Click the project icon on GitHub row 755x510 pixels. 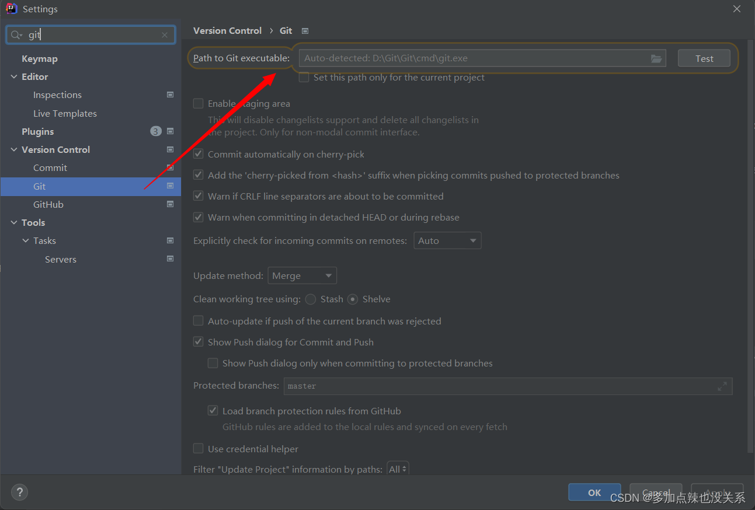(170, 204)
